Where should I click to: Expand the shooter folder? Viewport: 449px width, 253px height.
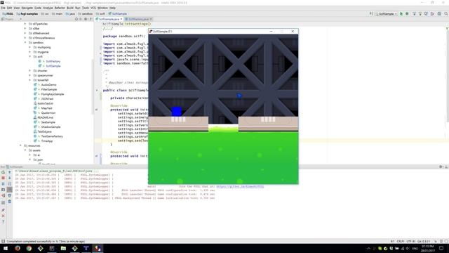(x=29, y=70)
